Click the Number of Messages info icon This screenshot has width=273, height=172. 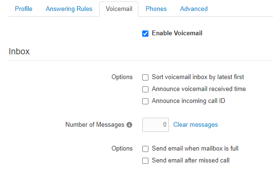click(129, 125)
